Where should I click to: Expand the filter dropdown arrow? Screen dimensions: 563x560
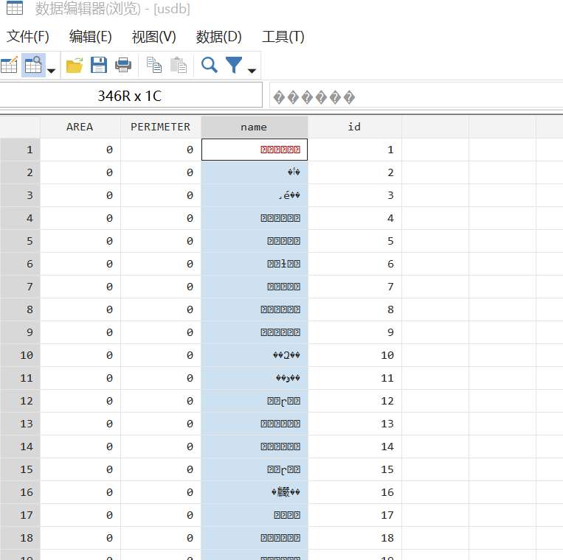pyautogui.click(x=252, y=71)
